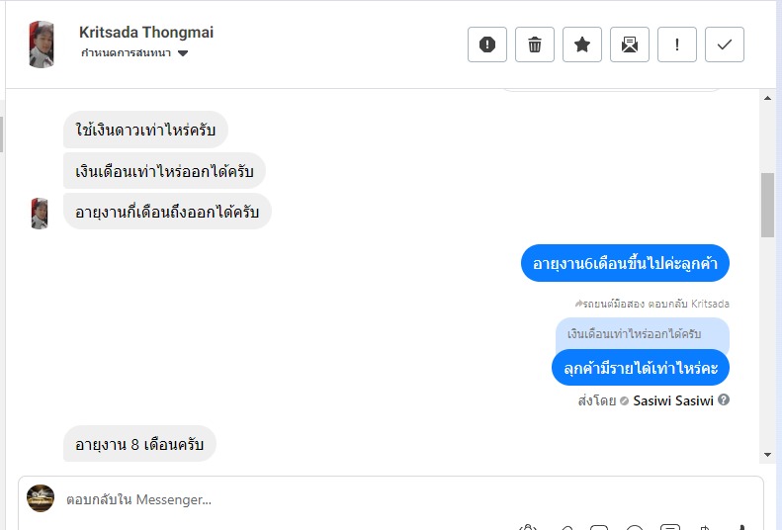Viewport: 782px width, 530px height.
Task: Click message 'อายุงาน 8 เดือนครับ'
Action: [139, 445]
